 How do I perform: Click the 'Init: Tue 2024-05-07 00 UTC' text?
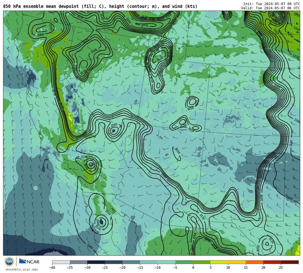[x=272, y=4]
